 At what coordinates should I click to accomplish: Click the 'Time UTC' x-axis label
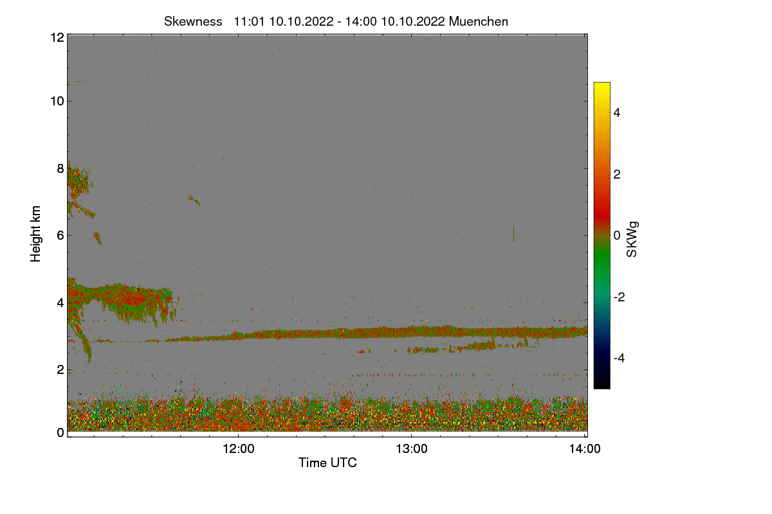(327, 463)
